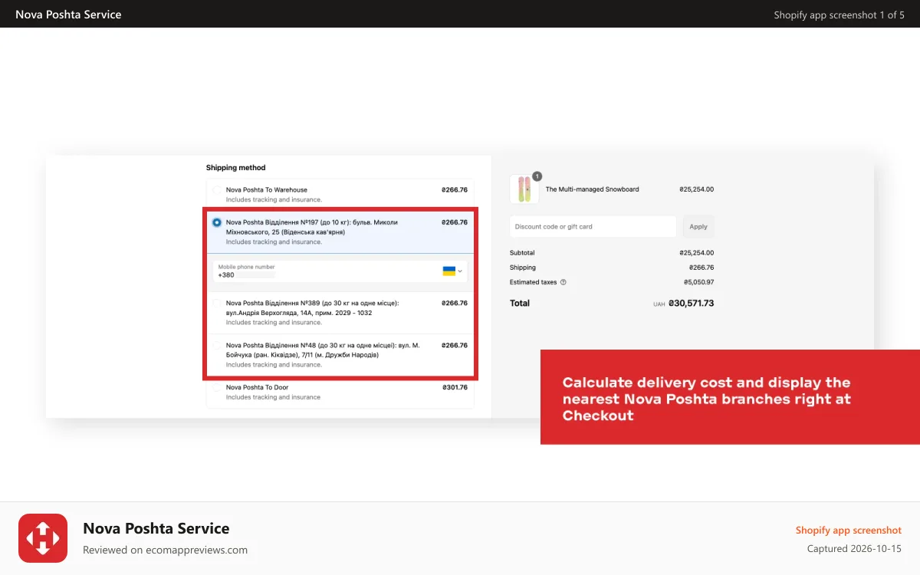Viewport: 920px width, 575px height.
Task: Click the 'Captured 2026-10-15' text
Action: [x=854, y=549]
